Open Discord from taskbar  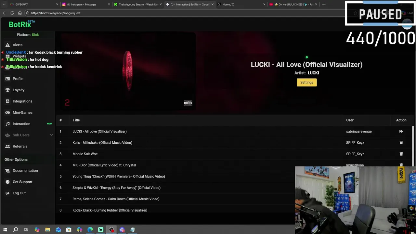[122, 230]
